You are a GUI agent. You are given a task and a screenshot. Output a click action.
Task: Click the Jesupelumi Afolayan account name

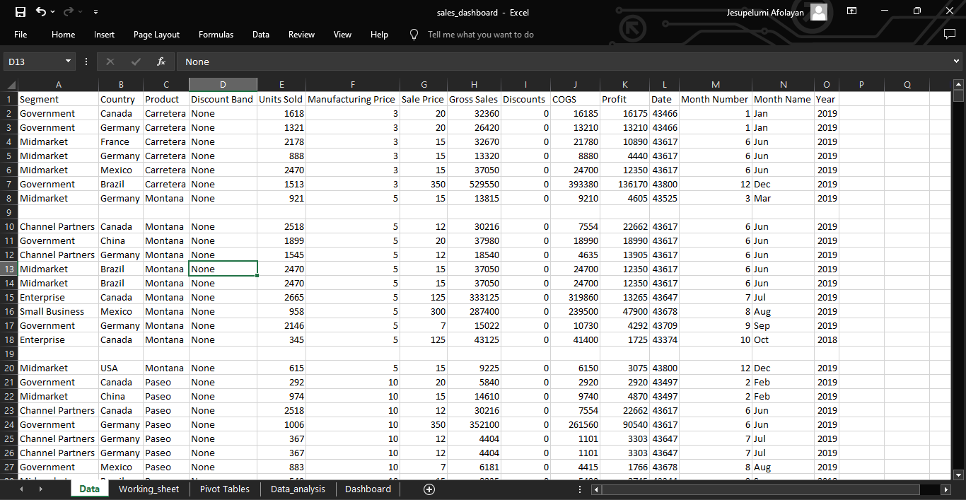point(765,13)
